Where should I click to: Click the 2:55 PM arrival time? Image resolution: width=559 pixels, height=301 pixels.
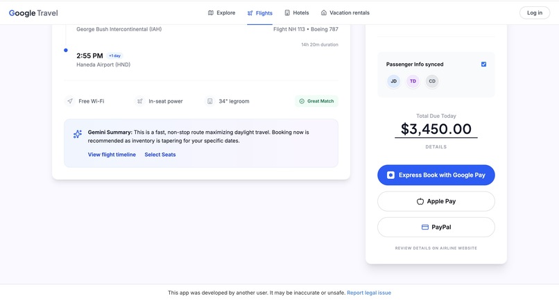[x=89, y=56]
